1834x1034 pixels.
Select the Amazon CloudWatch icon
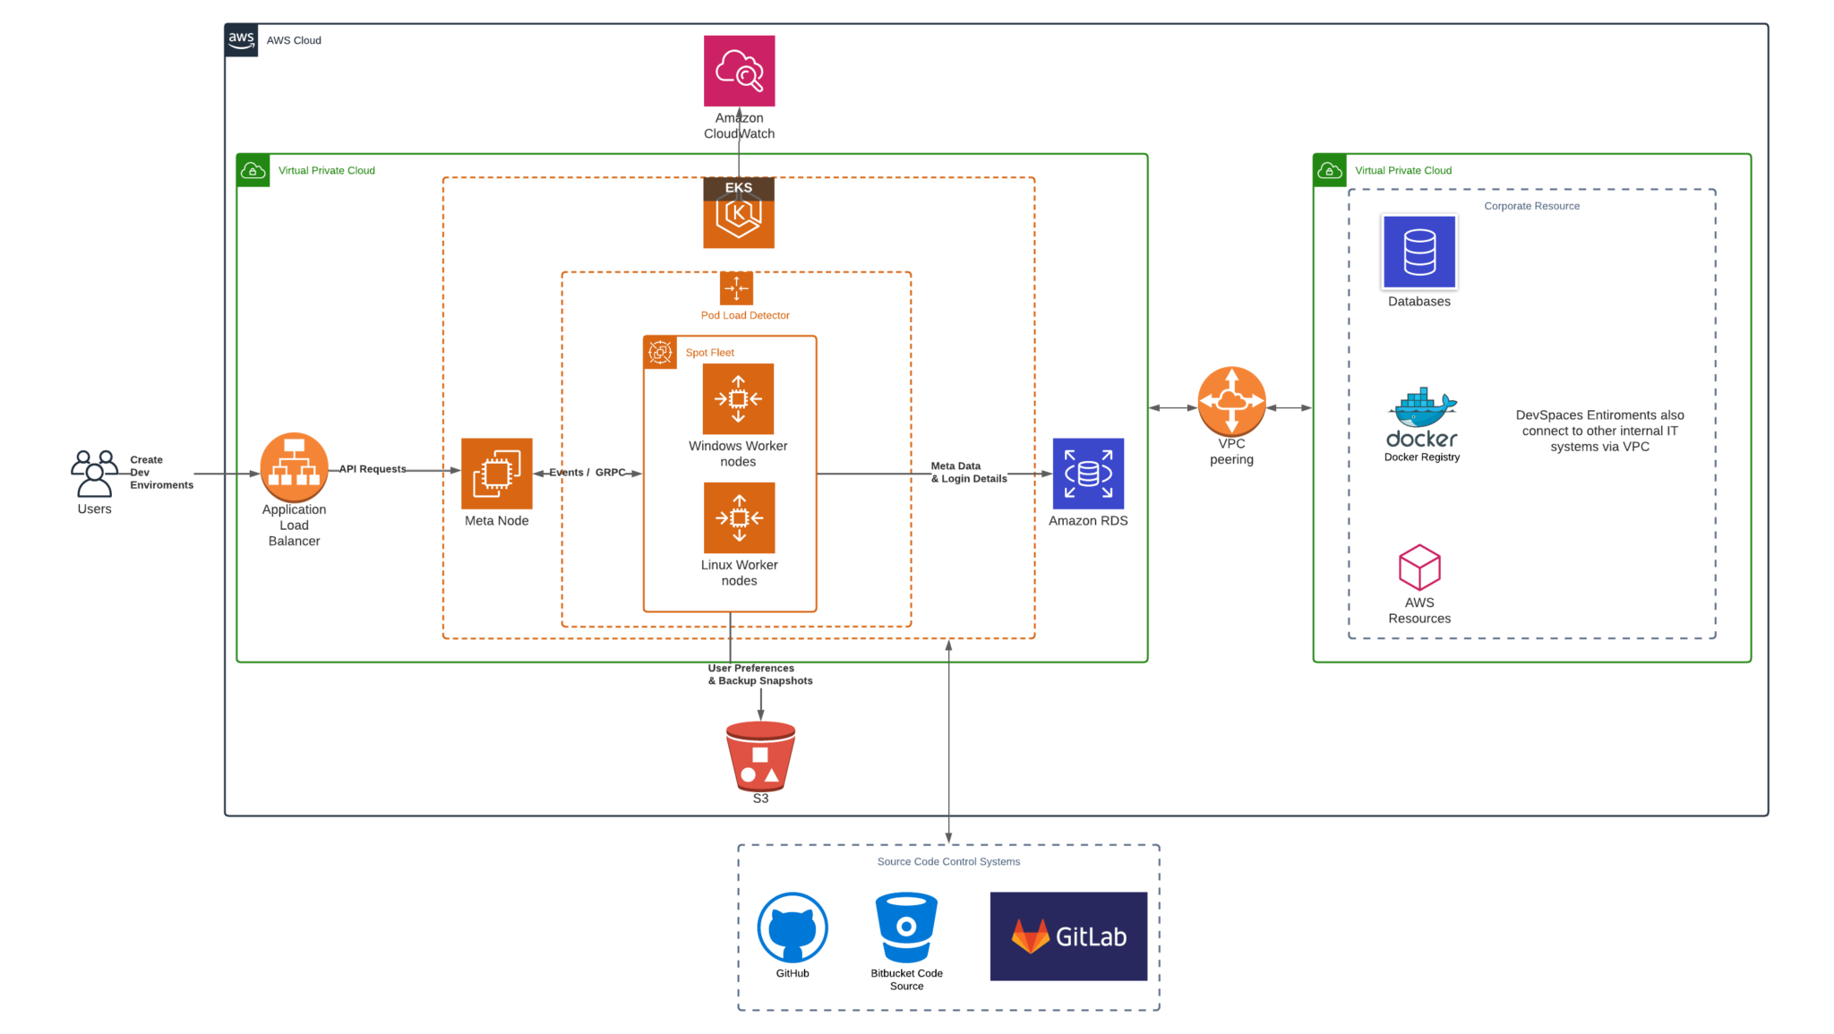[738, 70]
